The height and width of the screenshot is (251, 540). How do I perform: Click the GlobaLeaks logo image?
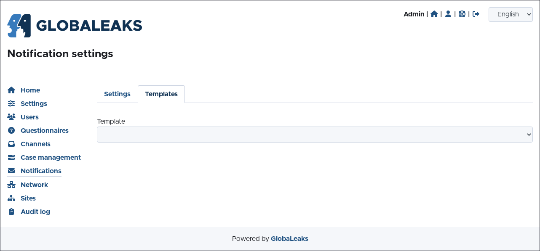click(x=75, y=26)
